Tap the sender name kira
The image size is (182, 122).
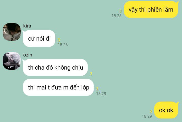[x=27, y=26]
